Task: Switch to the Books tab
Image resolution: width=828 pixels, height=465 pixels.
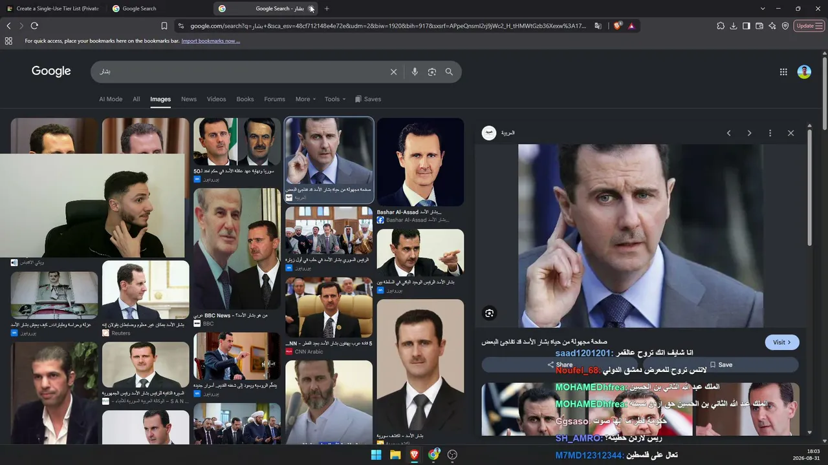Action: [245, 99]
